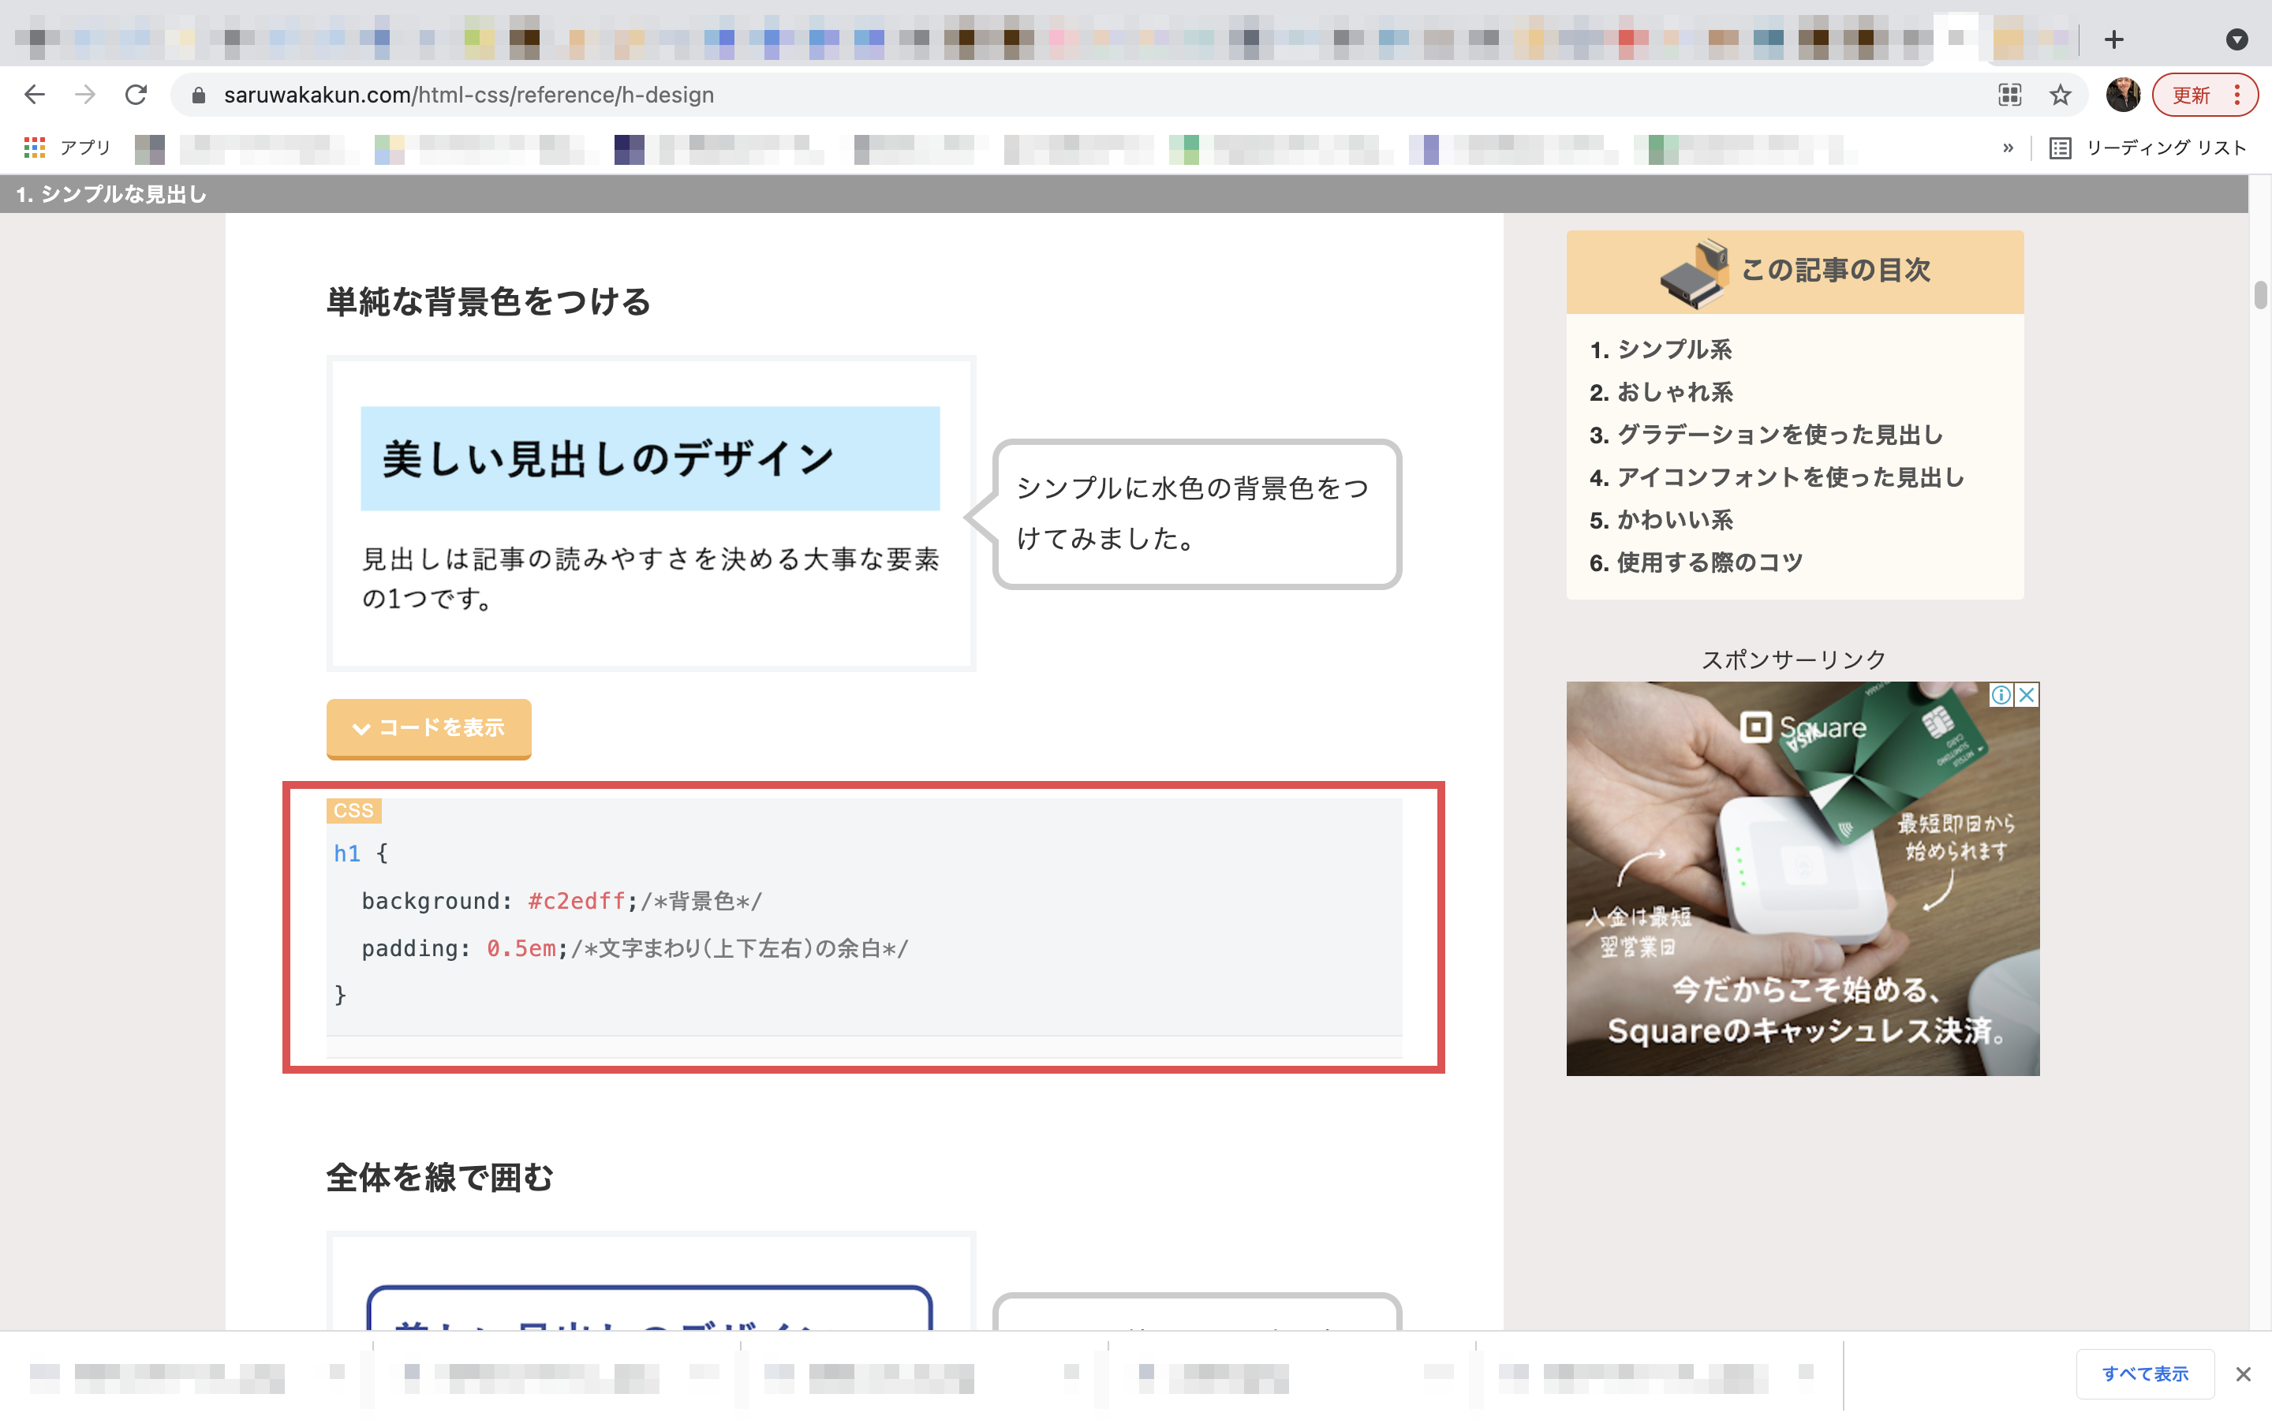Click the 単純な背景色をつける heading
Screen dimensions: 2272x1420
point(488,301)
